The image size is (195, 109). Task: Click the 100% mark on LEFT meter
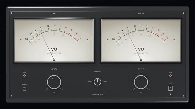point(63,36)
